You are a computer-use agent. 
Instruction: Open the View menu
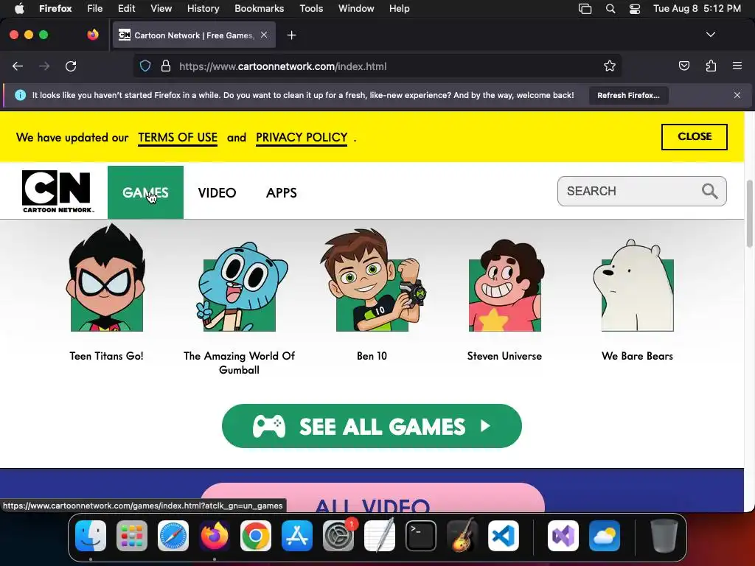(161, 8)
